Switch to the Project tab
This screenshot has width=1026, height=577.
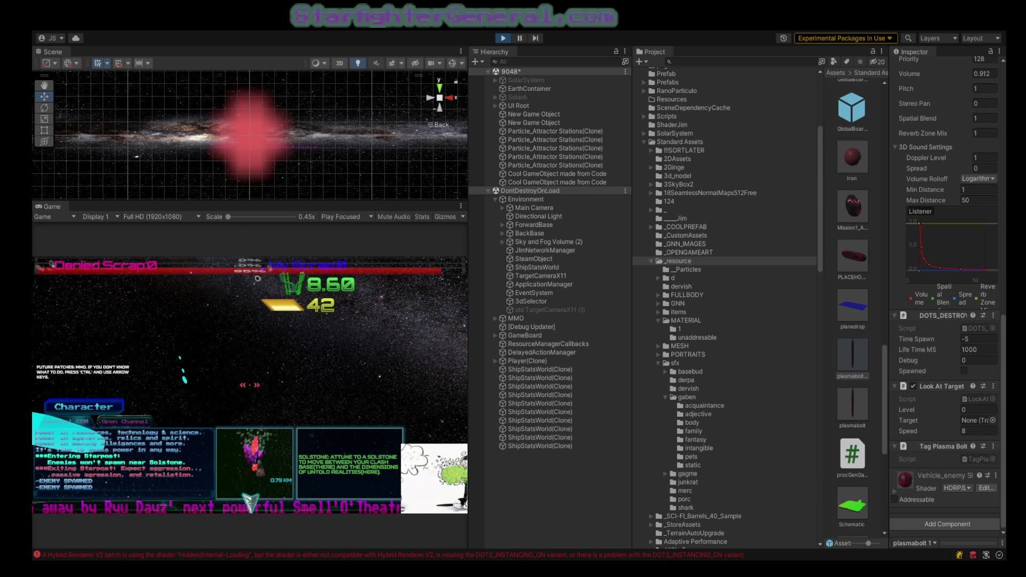[650, 52]
